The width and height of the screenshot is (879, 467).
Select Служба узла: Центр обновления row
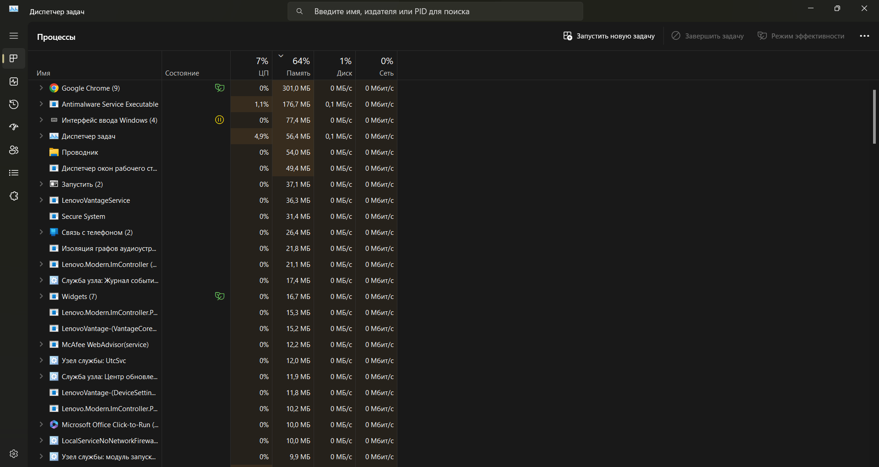[213, 376]
